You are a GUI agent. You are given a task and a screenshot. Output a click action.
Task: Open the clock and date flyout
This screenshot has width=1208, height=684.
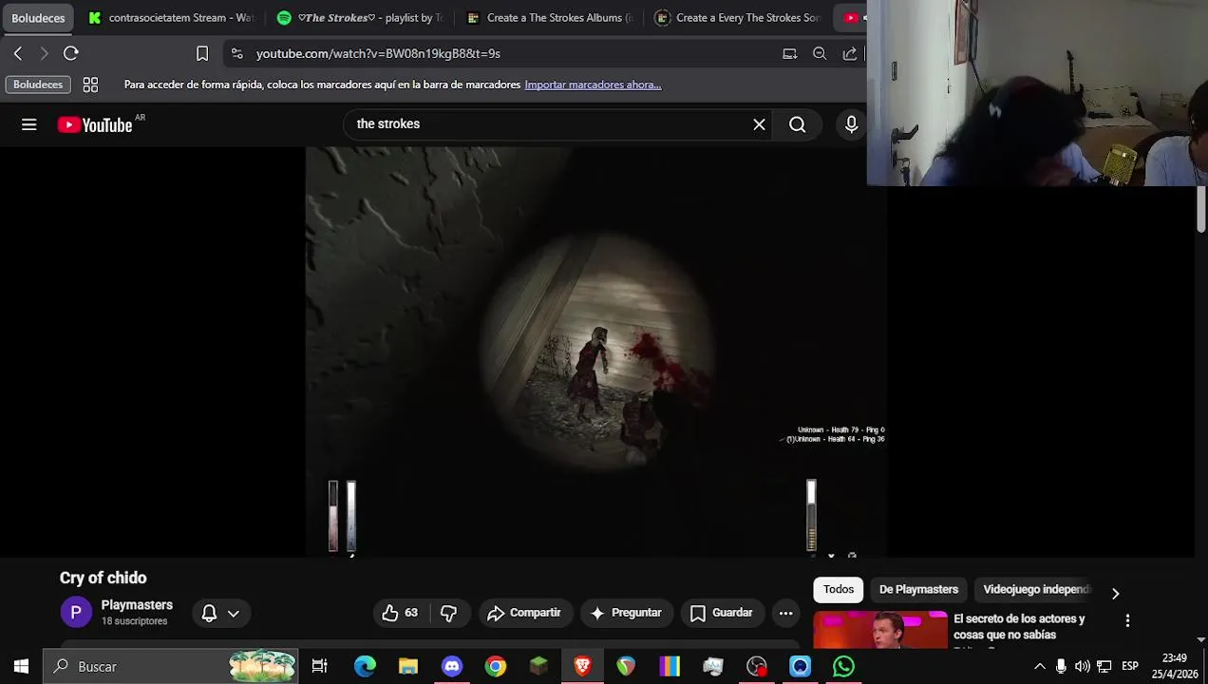coord(1175,667)
